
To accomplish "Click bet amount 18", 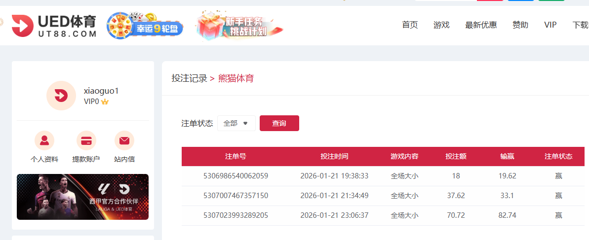I will [456, 176].
